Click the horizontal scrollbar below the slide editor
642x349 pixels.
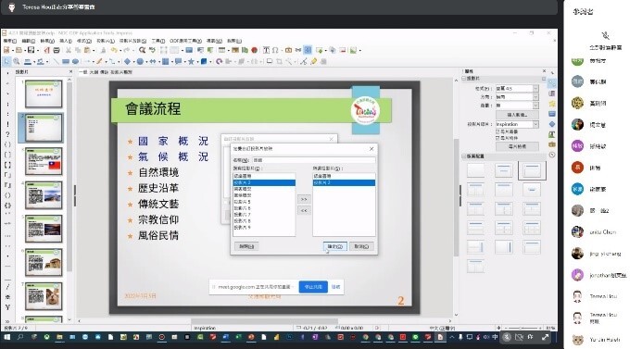(264, 321)
